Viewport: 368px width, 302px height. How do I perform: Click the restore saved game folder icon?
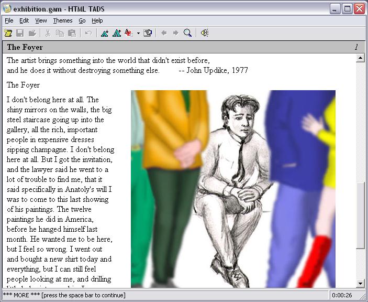(32, 33)
